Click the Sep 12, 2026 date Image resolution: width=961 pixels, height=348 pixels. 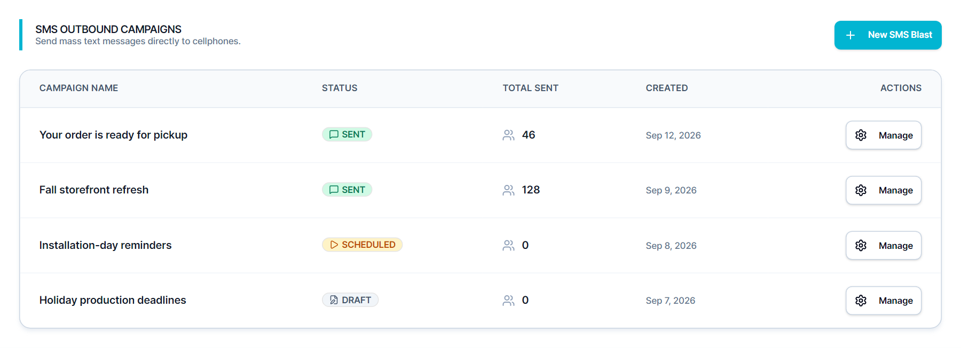tap(673, 135)
